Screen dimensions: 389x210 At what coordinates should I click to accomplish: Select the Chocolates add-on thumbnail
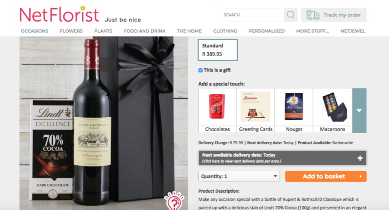[217, 110]
